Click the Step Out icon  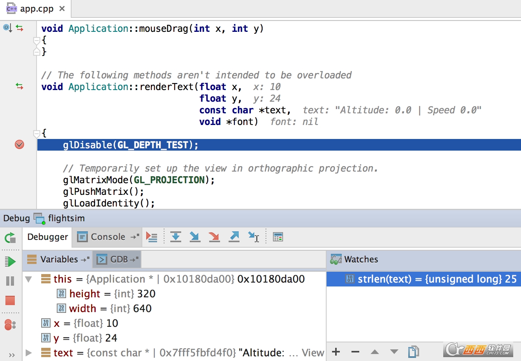(234, 237)
